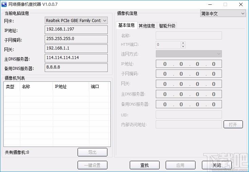Screen dimensions: 249x172
Task: Click the 共有摄像机:0 count label
Action: [x=17, y=152]
